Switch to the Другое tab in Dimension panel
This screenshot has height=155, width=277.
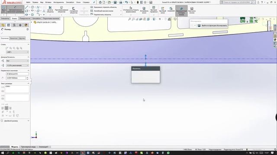tap(22, 38)
